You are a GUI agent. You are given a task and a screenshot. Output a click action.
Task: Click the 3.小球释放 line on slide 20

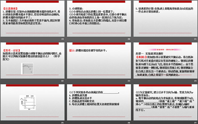[76, 8]
